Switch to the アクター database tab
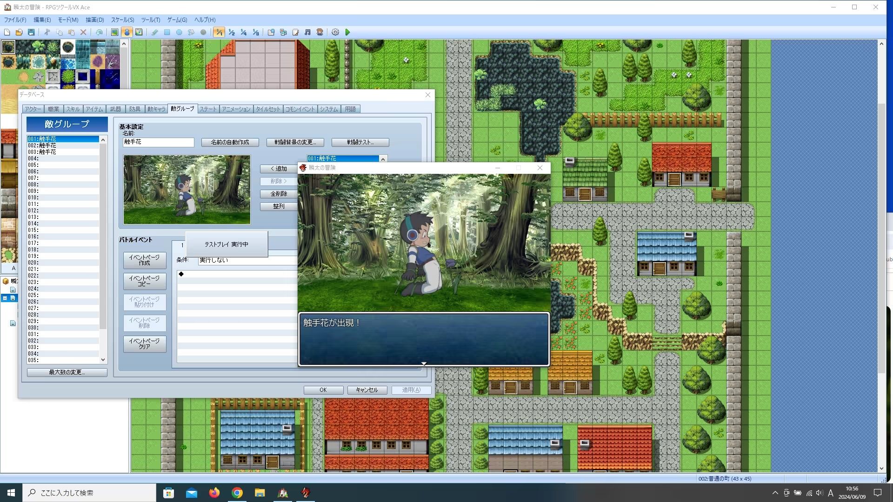The height and width of the screenshot is (502, 893). tap(33, 109)
